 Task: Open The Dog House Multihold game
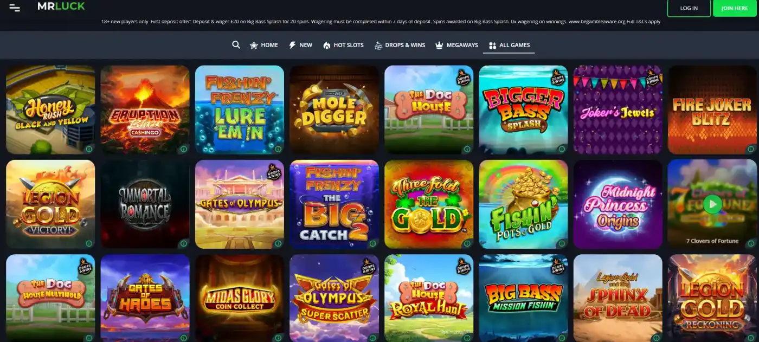(x=50, y=298)
